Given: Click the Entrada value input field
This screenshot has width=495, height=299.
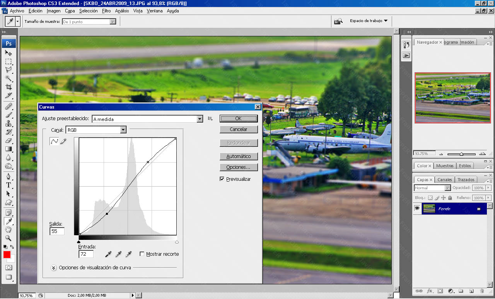Looking at the screenshot, I should [x=85, y=254].
